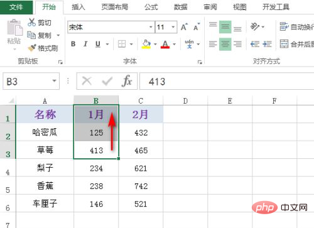Image resolution: width=314 pixels, height=228 pixels.
Task: Switch to the 审阅 tab
Action: point(210,7)
